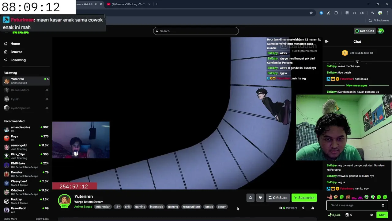Image resolution: width=392 pixels, height=221 pixels.
Task: Open recommended channel Kick_Clipz
Action: point(26,156)
